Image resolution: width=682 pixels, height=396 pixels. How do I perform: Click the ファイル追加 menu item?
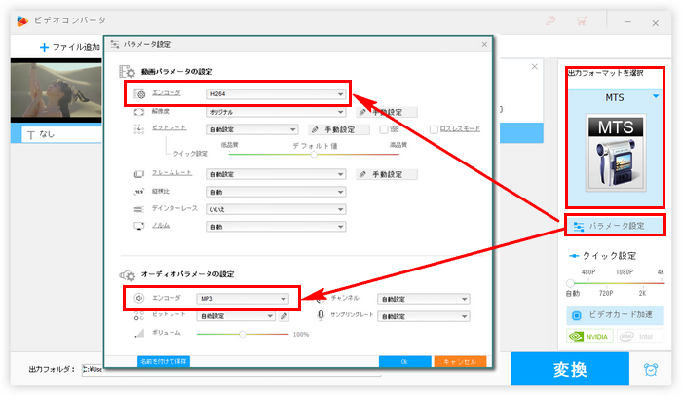pos(68,46)
